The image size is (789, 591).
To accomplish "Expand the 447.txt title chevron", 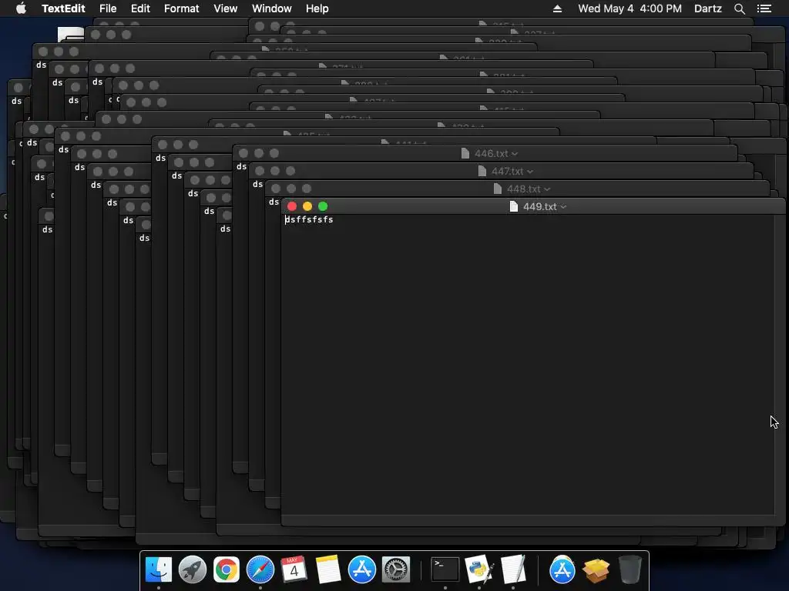I will point(530,172).
